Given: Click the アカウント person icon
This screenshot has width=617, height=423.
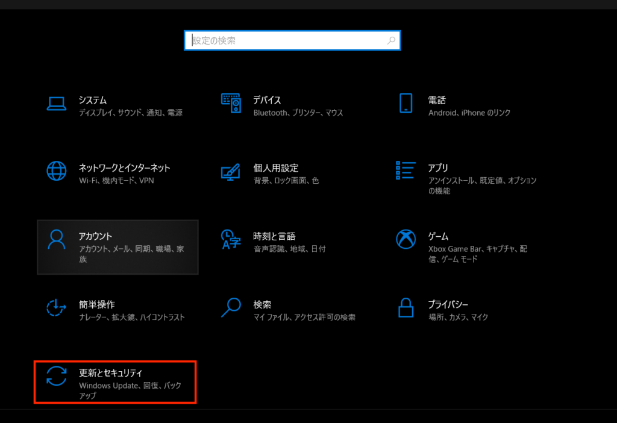Looking at the screenshot, I should tap(56, 240).
